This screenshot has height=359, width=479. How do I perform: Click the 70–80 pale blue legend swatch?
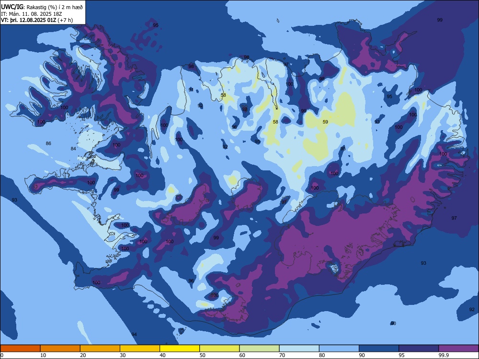(x=299, y=348)
